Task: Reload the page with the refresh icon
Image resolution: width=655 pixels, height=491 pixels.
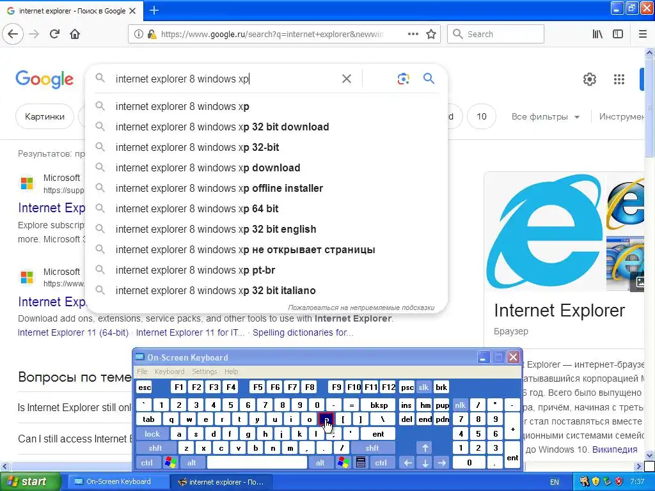Action: pyautogui.click(x=55, y=35)
